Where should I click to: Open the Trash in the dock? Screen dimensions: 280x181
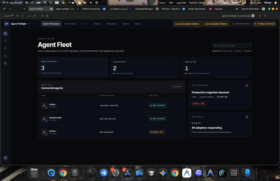click(x=34, y=173)
